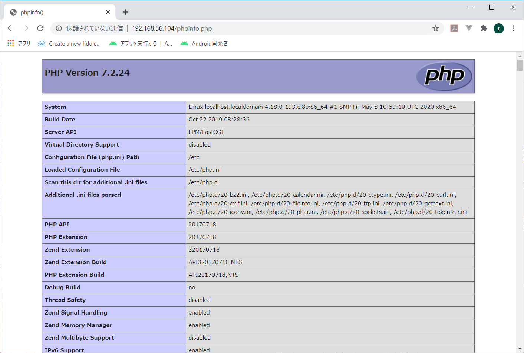This screenshot has height=353, width=524.
Task: Click the System value Linux localhost.localdomain kernel string
Action: coord(322,107)
